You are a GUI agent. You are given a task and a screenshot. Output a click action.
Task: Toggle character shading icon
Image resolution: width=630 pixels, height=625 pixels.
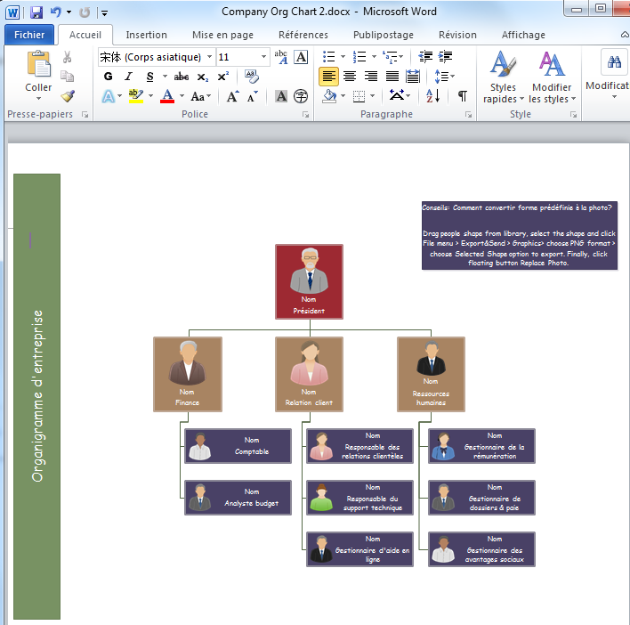point(281,96)
